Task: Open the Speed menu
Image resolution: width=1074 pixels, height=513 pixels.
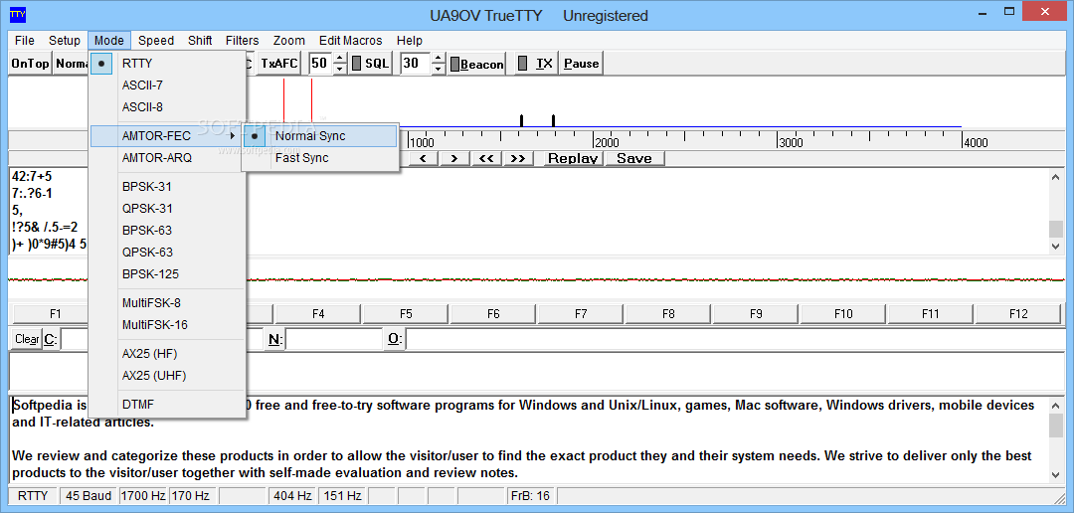Action: pos(156,41)
